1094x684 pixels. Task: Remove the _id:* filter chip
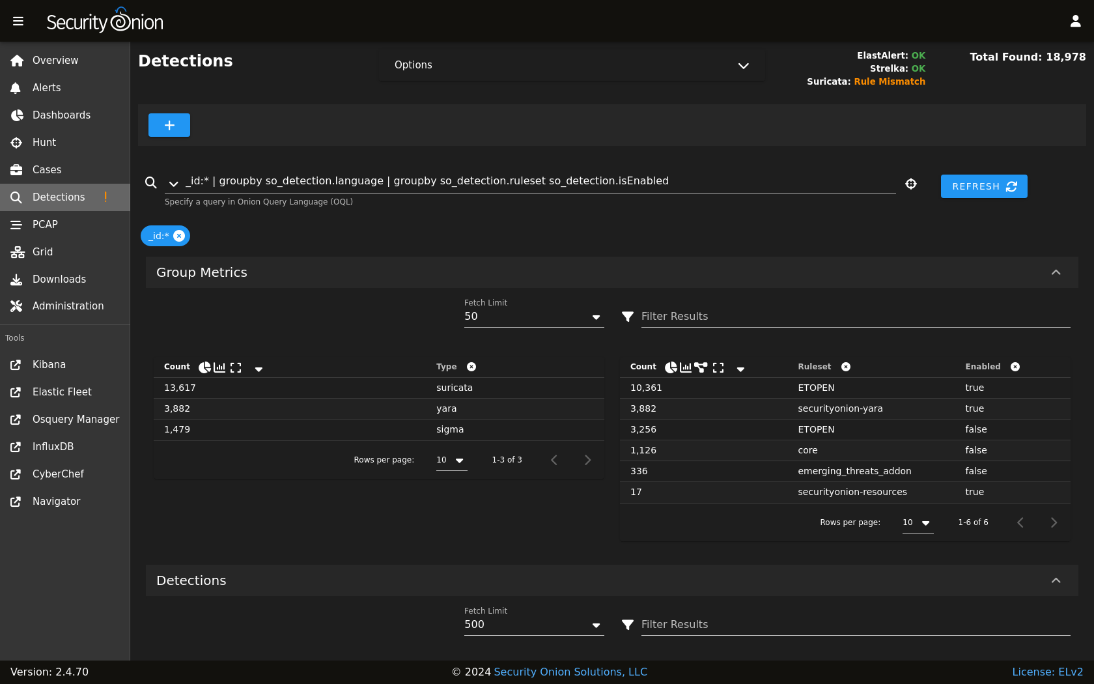coord(179,236)
